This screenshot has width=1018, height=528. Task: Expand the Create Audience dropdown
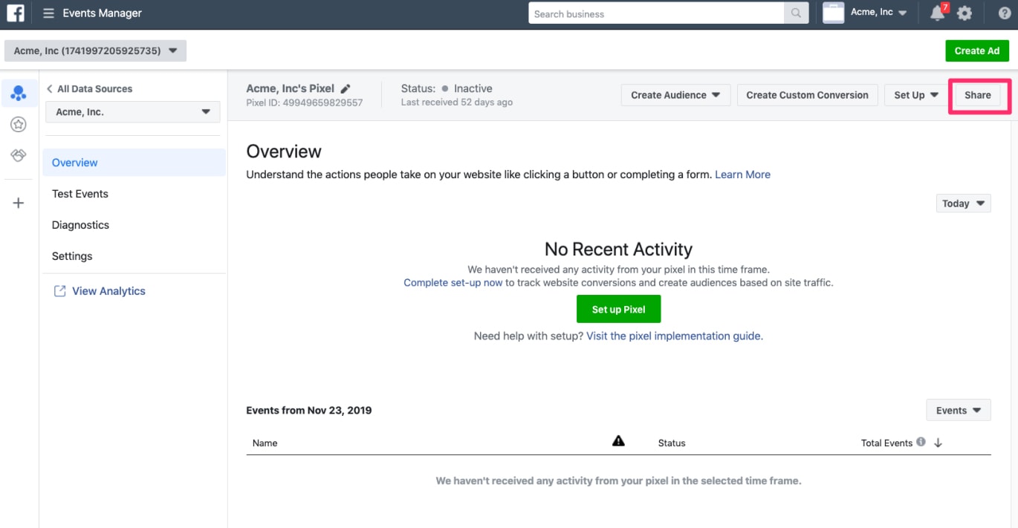[675, 95]
